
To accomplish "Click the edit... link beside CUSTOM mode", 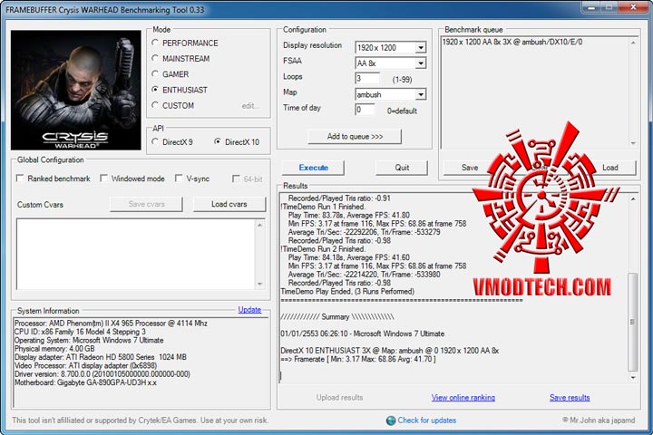I will tap(250, 106).
